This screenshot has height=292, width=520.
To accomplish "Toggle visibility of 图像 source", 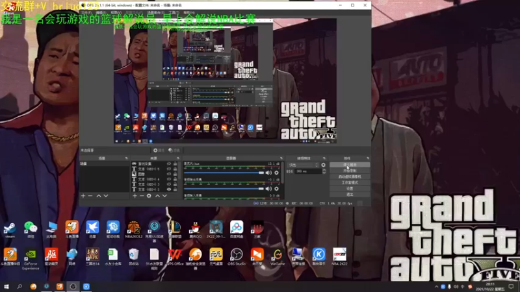I will 169,174.
